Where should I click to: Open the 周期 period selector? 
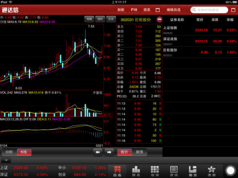[x=89, y=19]
